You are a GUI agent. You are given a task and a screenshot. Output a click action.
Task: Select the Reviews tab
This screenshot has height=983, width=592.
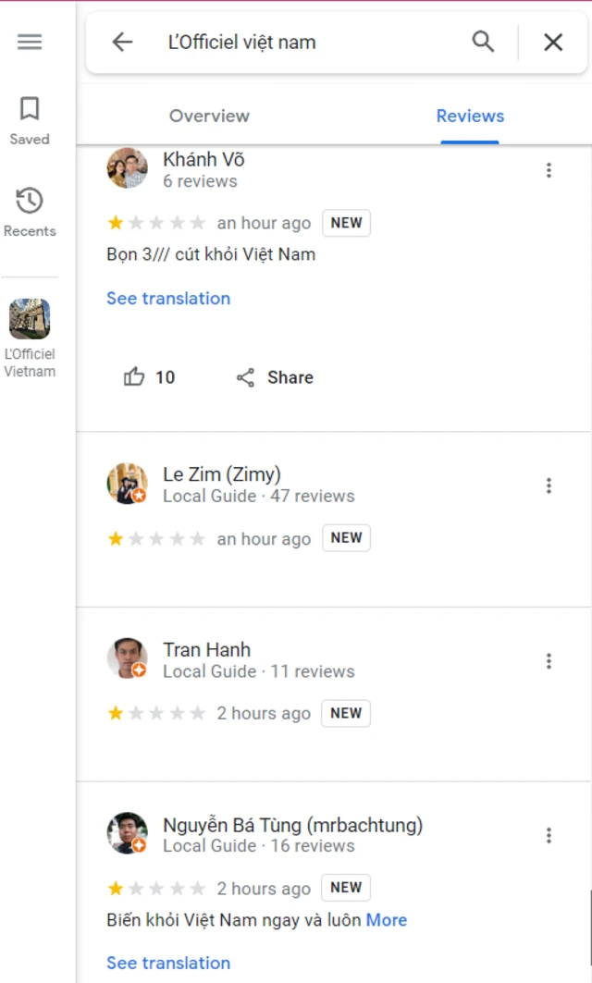(x=470, y=116)
